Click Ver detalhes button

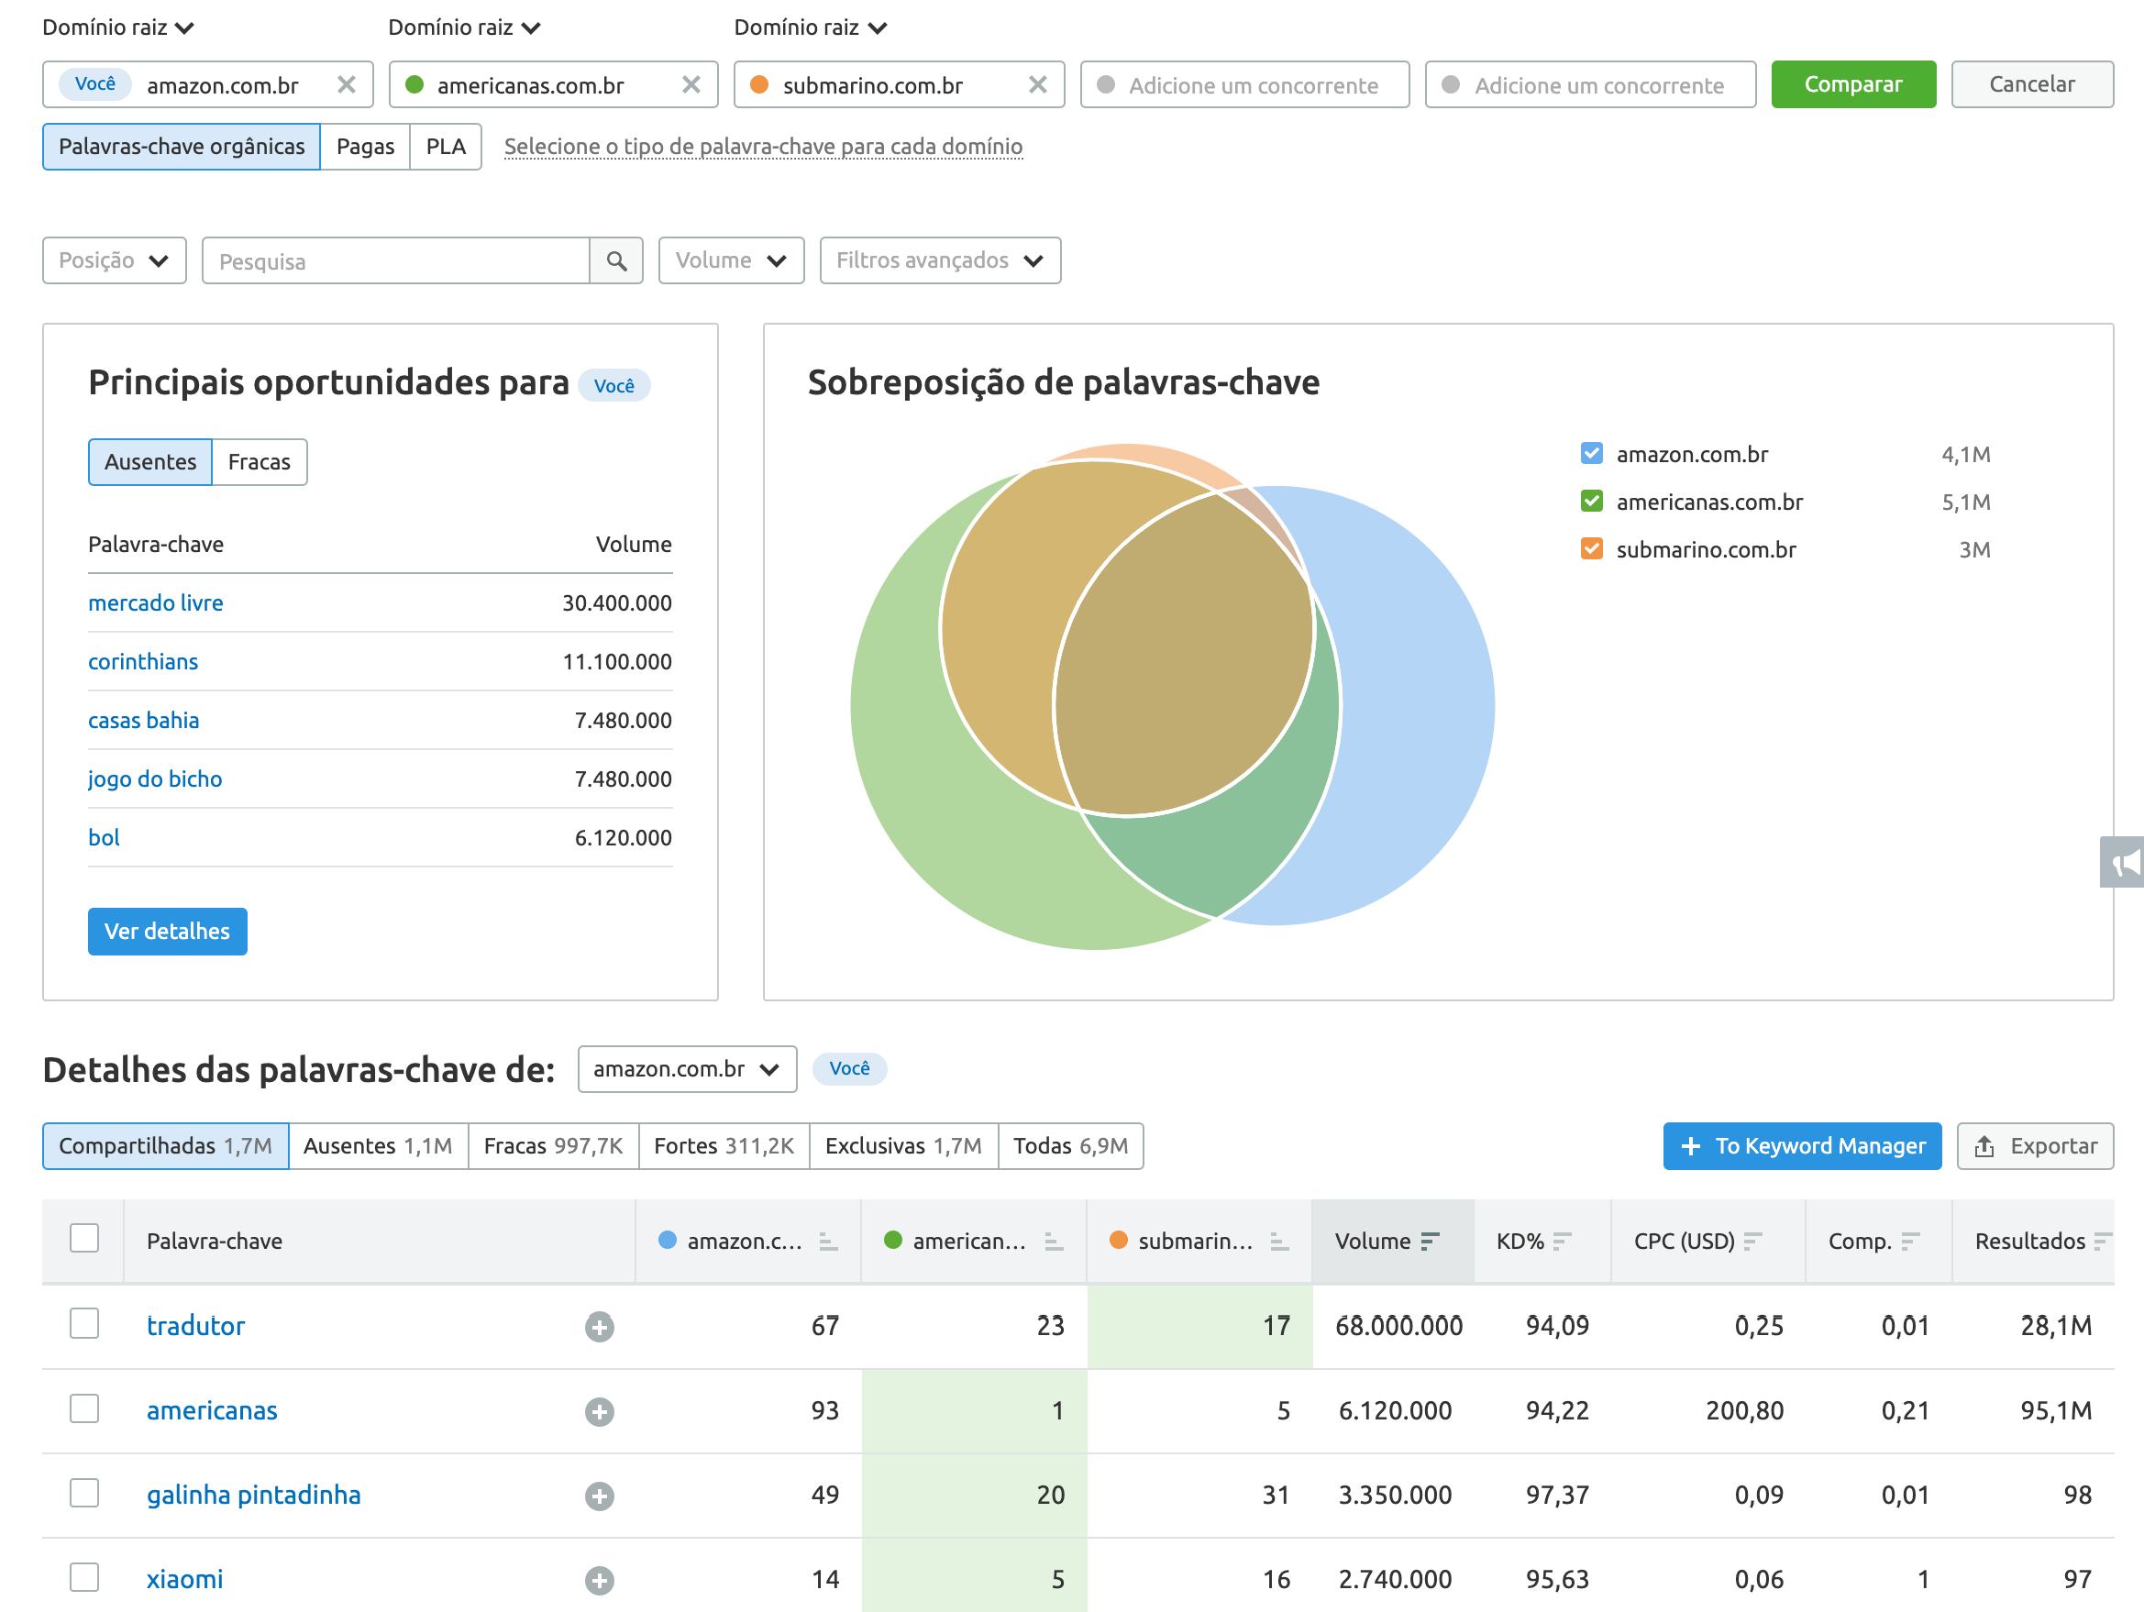pyautogui.click(x=168, y=932)
